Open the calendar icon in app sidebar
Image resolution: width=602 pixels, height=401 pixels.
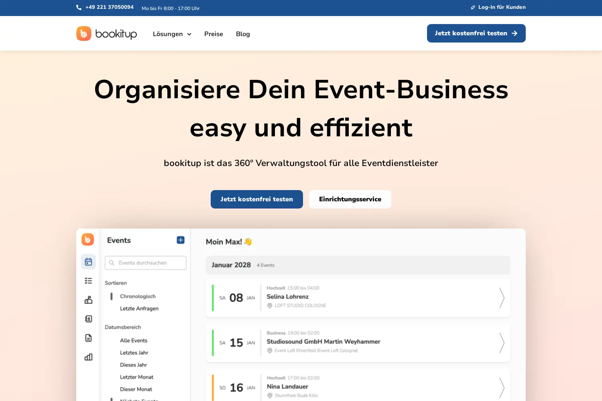[88, 262]
